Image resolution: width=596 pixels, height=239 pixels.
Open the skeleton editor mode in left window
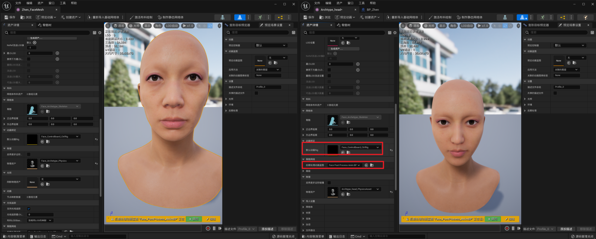(222, 17)
